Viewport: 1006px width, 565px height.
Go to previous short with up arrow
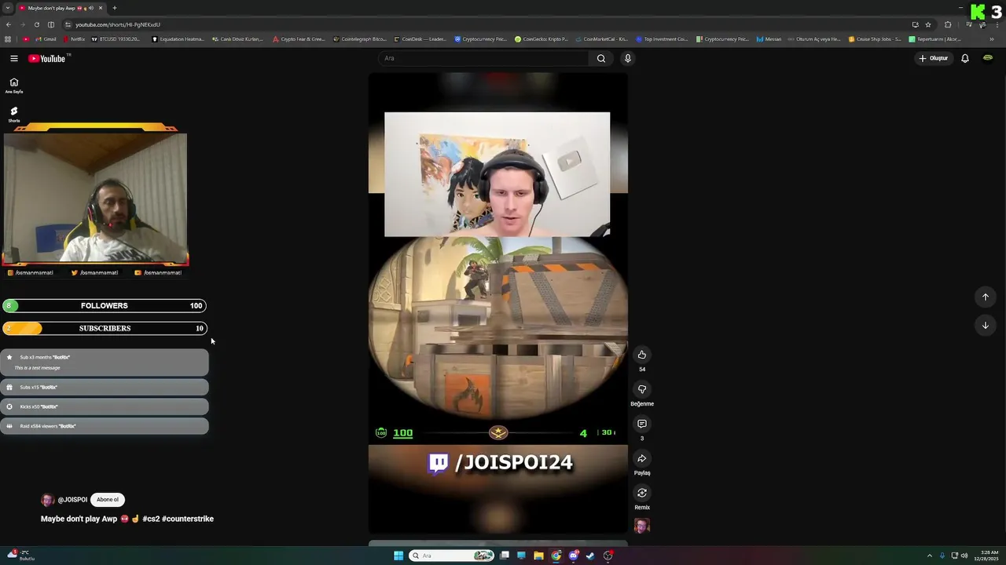(985, 297)
